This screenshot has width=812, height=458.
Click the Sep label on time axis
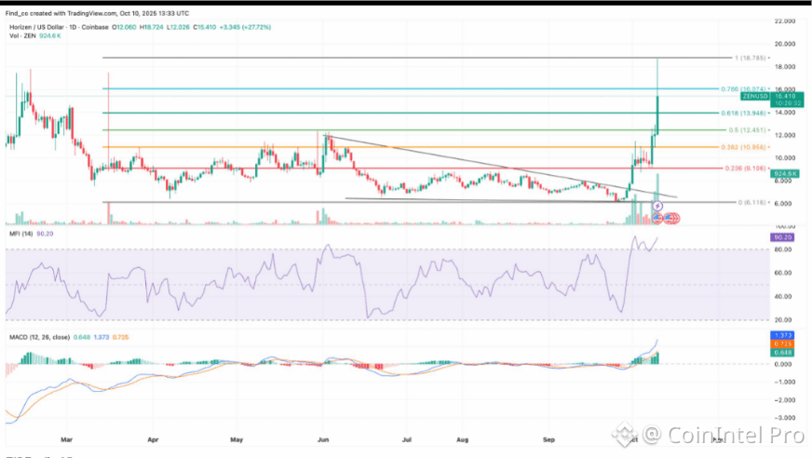[548, 440]
